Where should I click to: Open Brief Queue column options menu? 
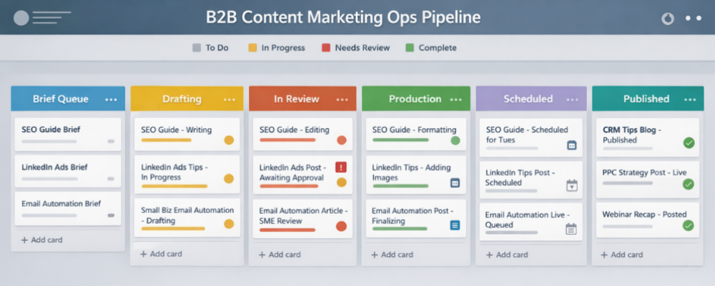[x=111, y=99]
